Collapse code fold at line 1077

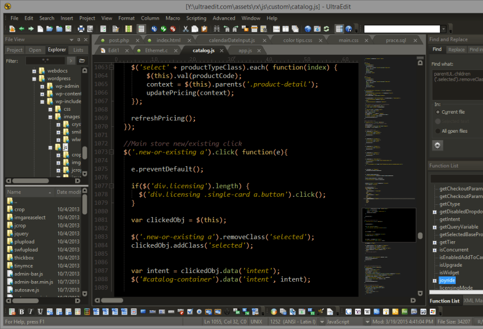point(112,186)
